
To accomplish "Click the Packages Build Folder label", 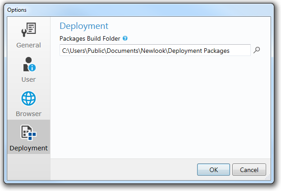I will pos(90,39).
